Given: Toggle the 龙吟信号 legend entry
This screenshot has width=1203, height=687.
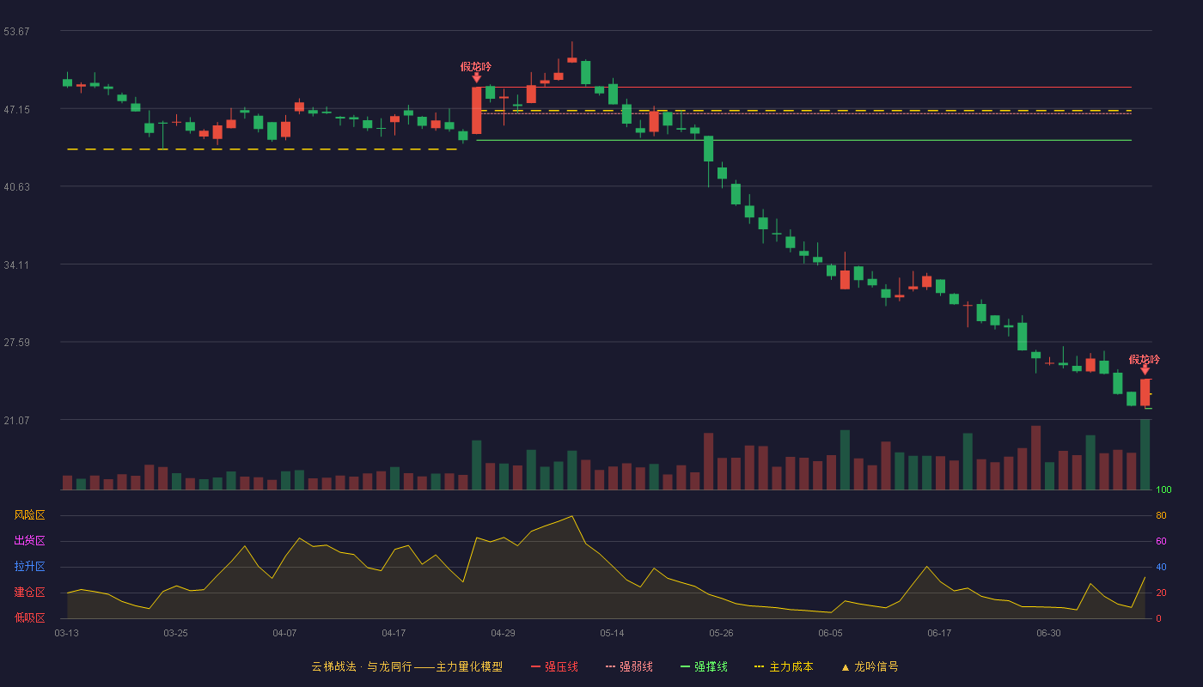Looking at the screenshot, I should 869,666.
